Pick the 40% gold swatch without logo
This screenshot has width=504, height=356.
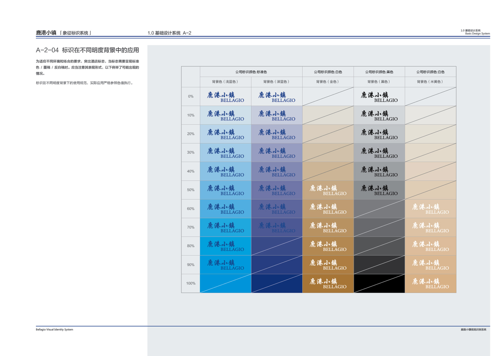(328, 171)
